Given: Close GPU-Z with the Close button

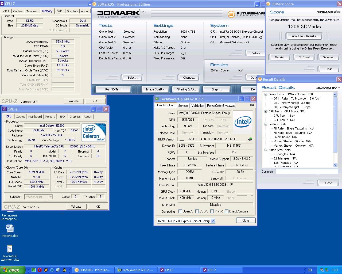Looking at the screenshot, I should point(246,220).
